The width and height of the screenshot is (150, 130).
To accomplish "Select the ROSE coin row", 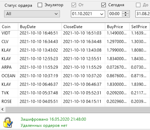I will click(x=75, y=102).
